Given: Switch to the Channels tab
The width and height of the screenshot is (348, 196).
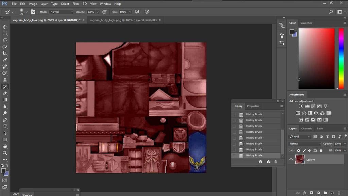Looking at the screenshot, I should [x=307, y=128].
